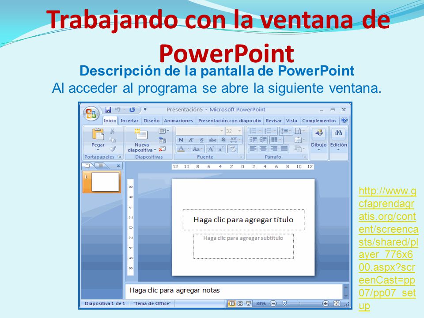Click the font color A button
The height and width of the screenshot is (318, 424).
pyautogui.click(x=181, y=149)
